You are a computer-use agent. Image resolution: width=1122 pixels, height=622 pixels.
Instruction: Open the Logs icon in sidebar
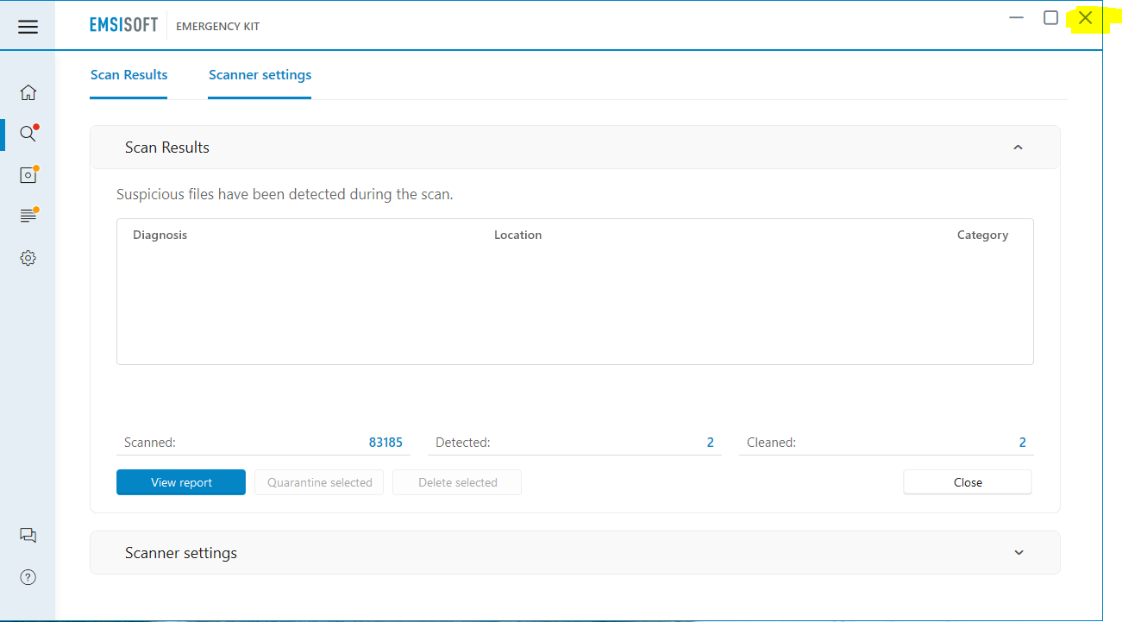pyautogui.click(x=28, y=216)
